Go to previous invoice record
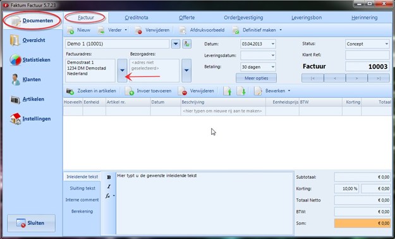Screen dimensions: 395x239 pos(334,78)
